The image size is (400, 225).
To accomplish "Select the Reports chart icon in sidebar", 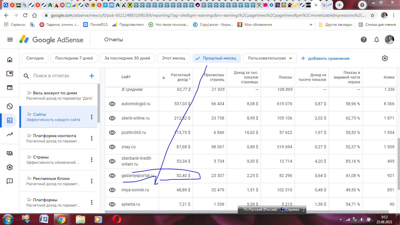I will point(10,120).
